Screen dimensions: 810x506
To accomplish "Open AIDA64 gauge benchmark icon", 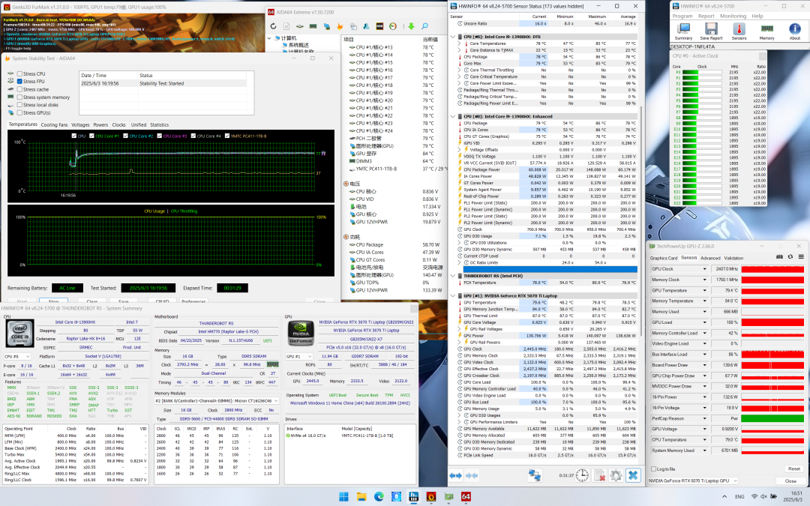I will 393,26.
